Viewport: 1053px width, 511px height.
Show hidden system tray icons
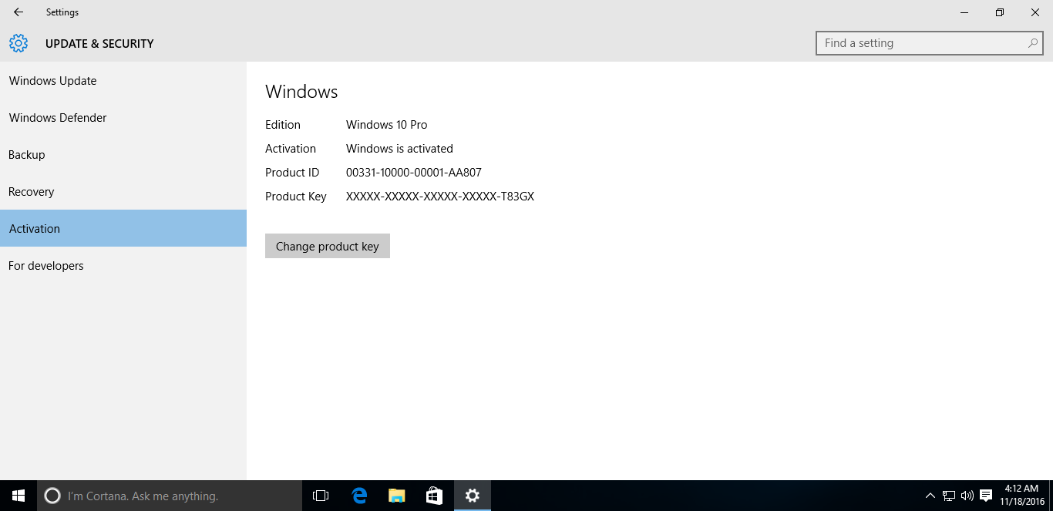tap(930, 496)
